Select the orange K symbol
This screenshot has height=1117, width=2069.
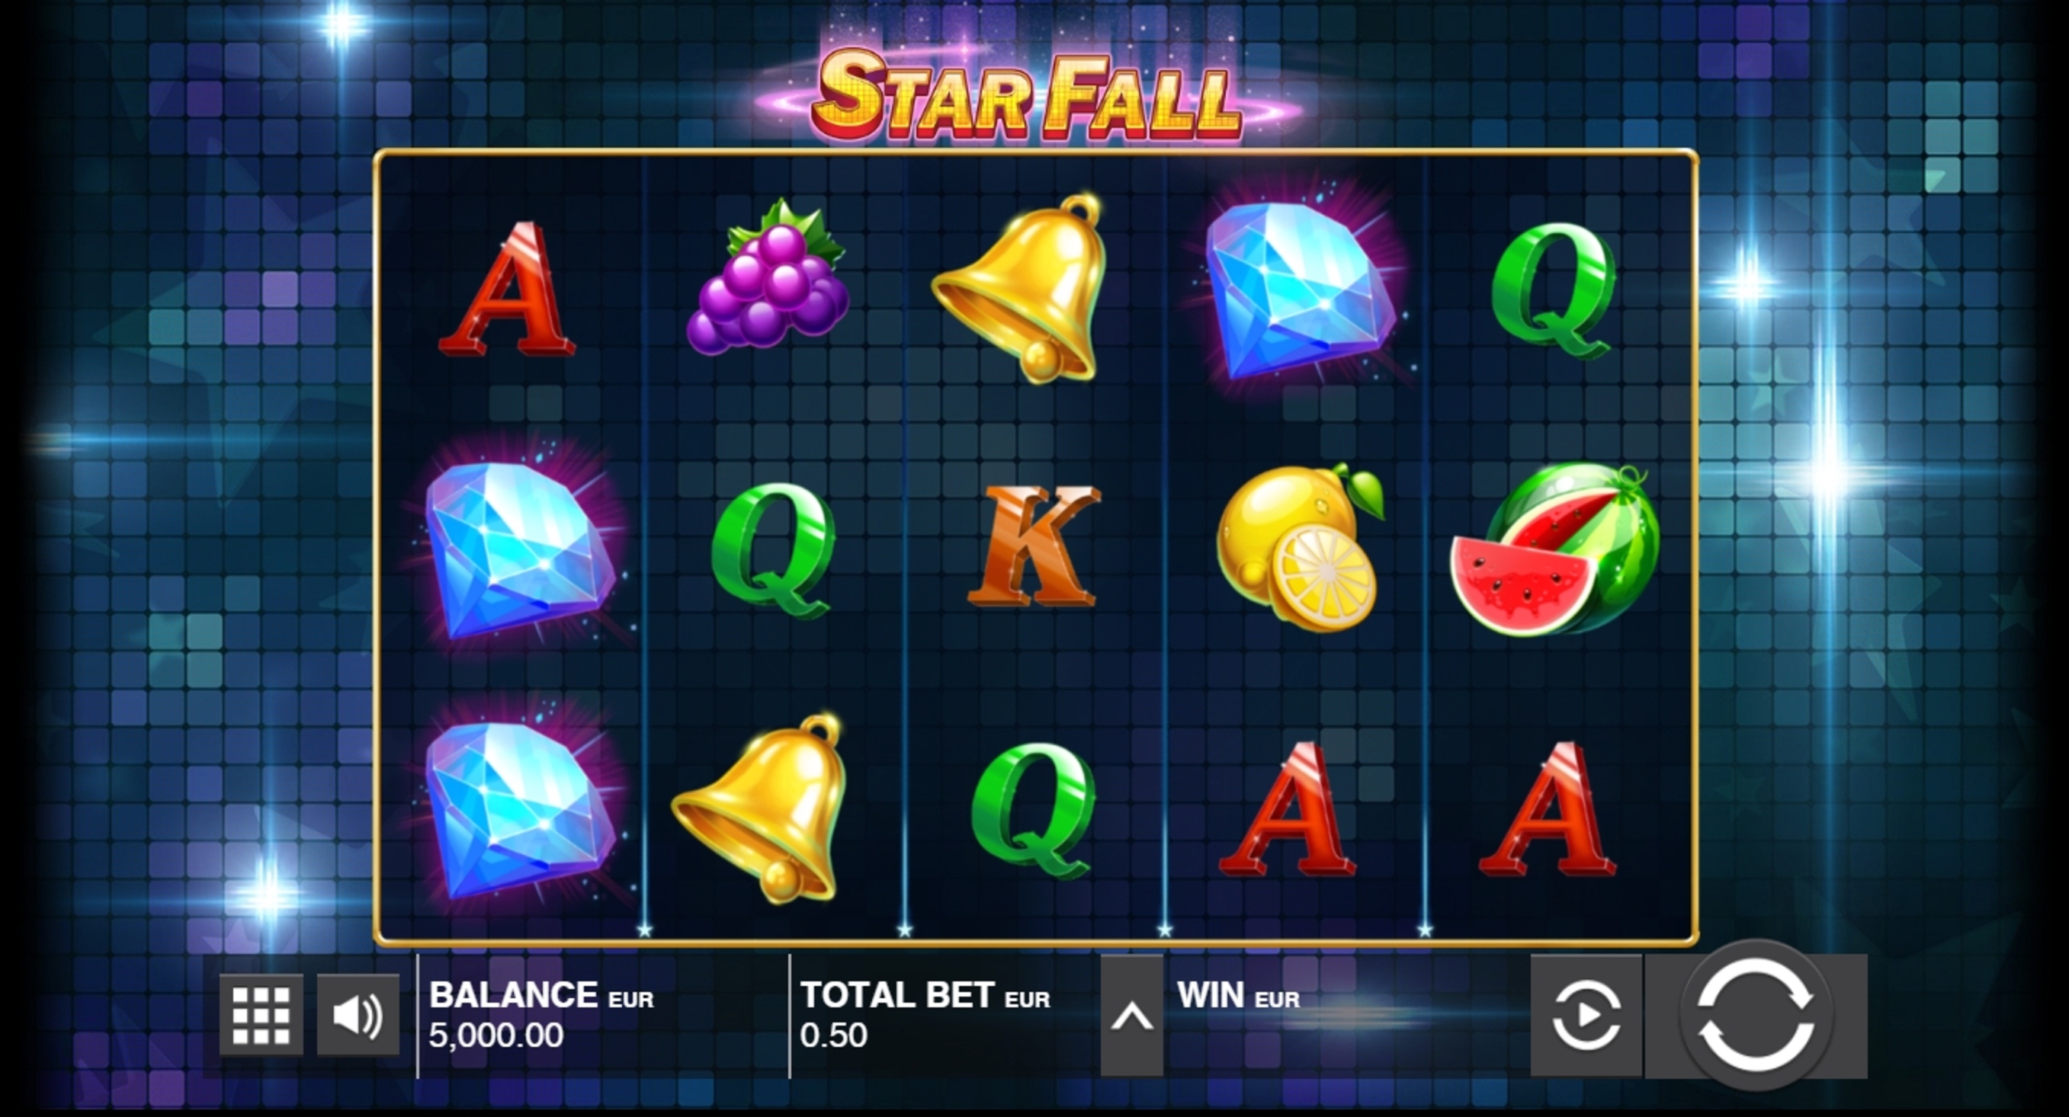point(1032,546)
